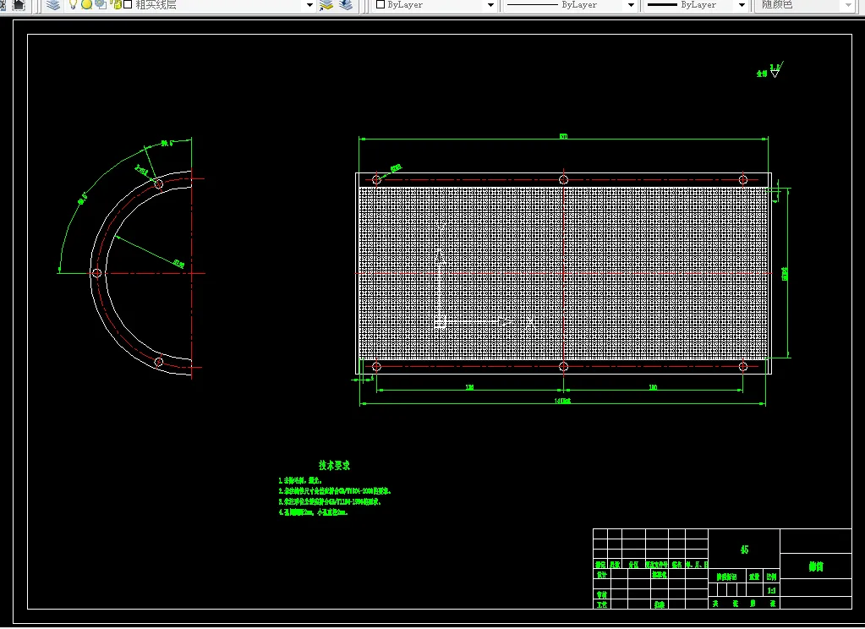Select the top-center bolt hole in the plate view
Viewport: 865px width, 629px height.
pos(563,179)
